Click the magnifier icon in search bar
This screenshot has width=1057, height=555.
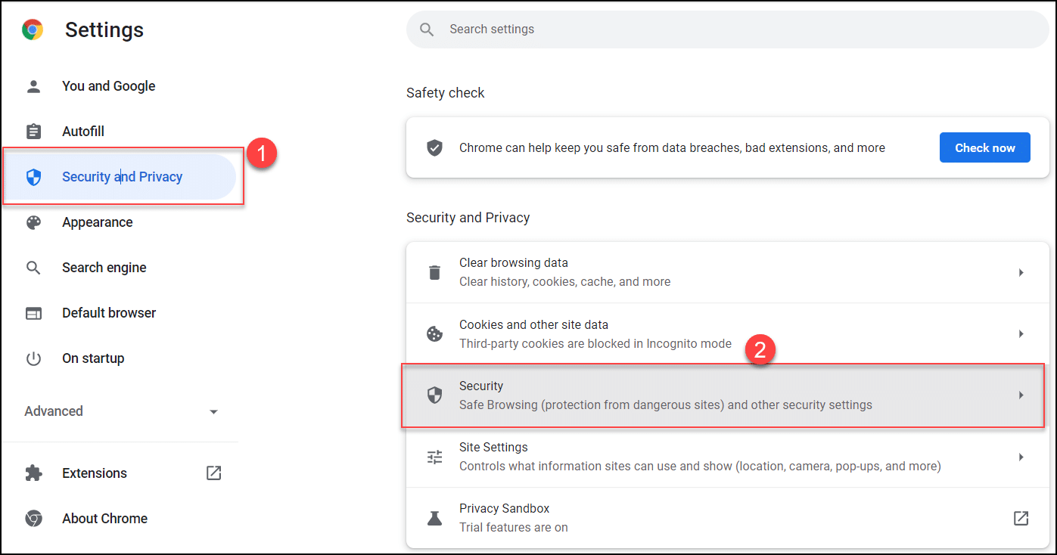[427, 29]
